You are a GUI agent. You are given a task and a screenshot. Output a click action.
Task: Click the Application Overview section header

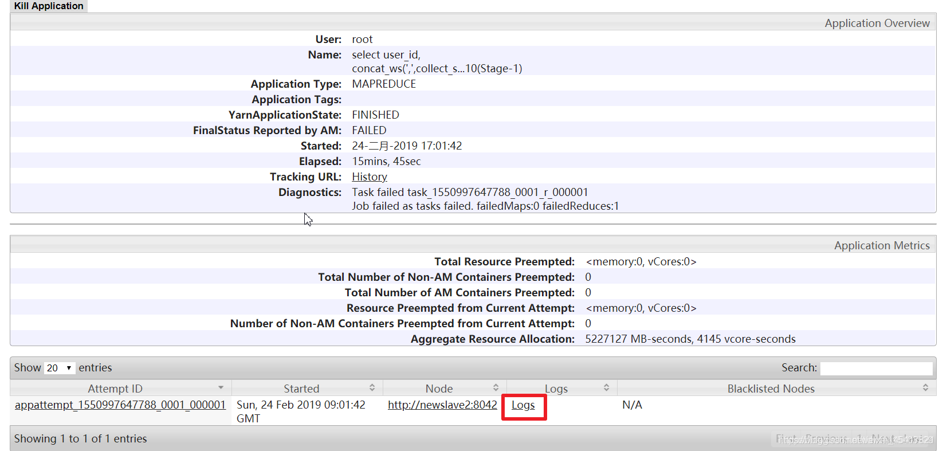point(877,23)
